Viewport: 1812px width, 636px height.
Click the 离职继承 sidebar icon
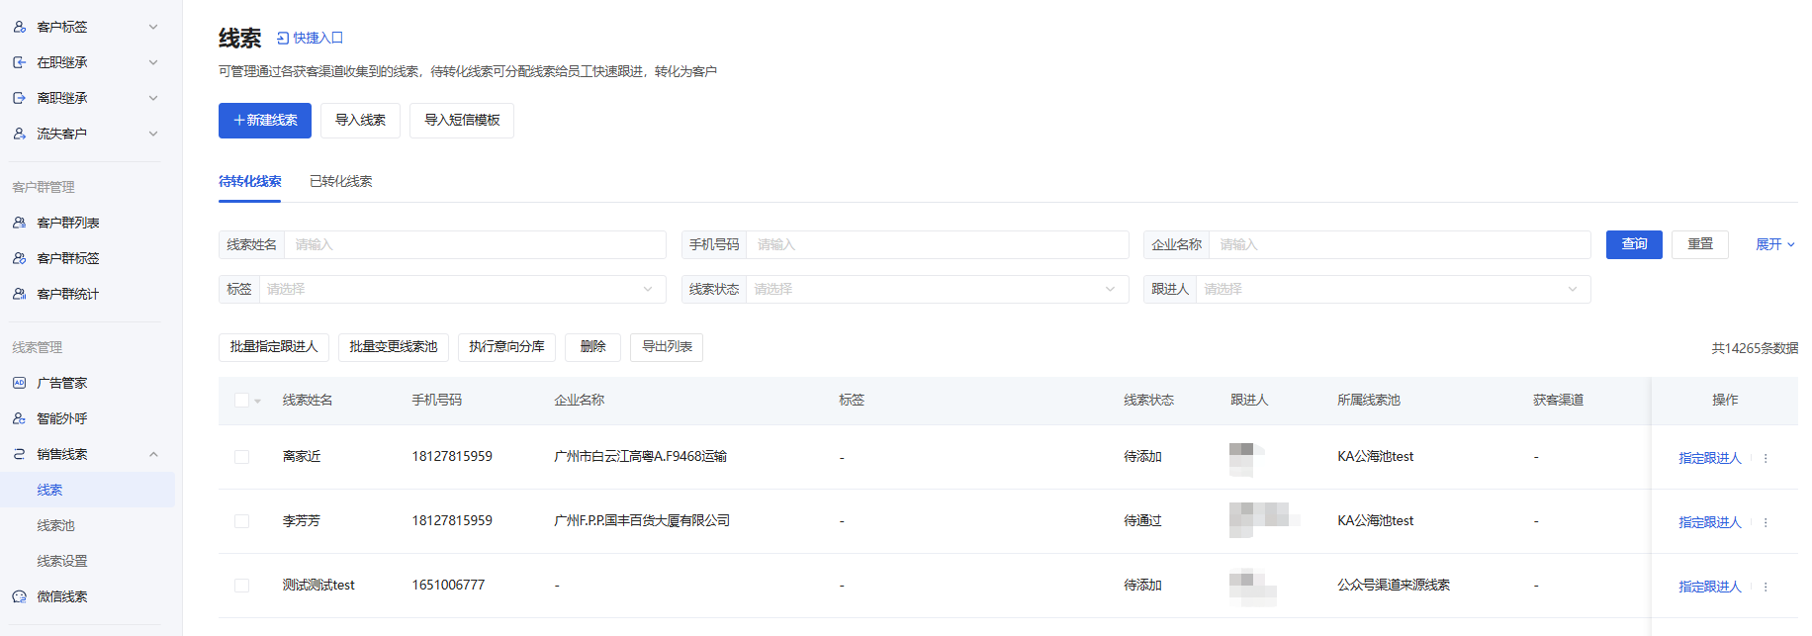coord(19,98)
